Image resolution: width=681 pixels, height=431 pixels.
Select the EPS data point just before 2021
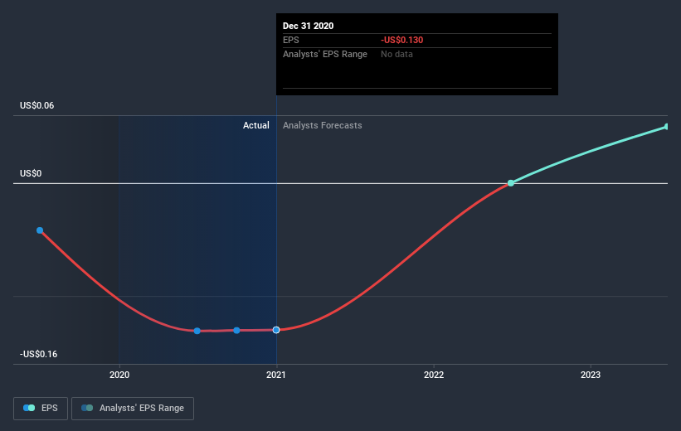tap(236, 331)
